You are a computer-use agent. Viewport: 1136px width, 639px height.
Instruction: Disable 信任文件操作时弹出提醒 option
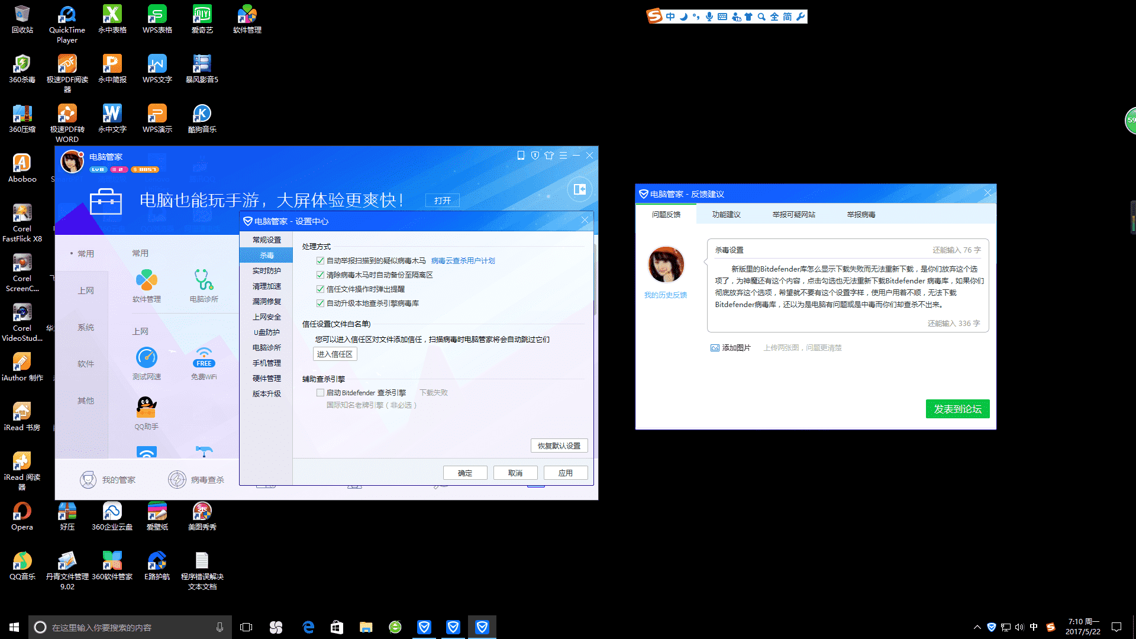click(320, 289)
